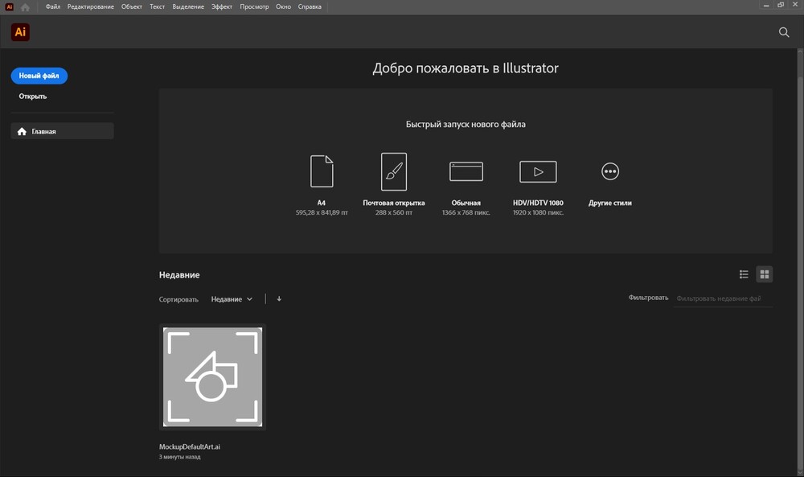Select the Почтовая открытка preset icon

[x=393, y=171]
